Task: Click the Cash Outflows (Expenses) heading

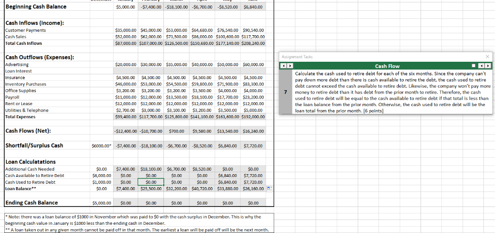Action: [40, 57]
